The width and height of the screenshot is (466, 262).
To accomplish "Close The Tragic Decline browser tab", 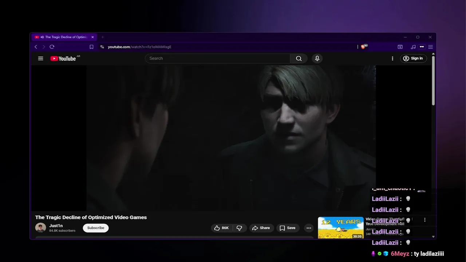I will tap(92, 37).
